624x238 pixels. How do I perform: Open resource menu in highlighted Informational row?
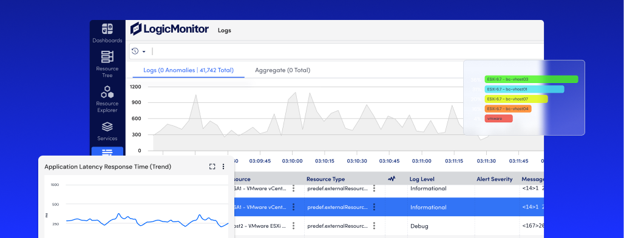tap(293, 207)
